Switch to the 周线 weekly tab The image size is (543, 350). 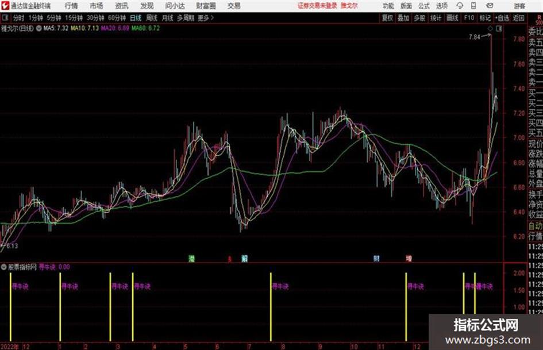coord(152,18)
